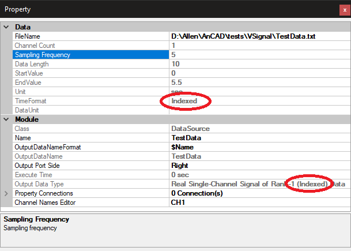Image resolution: width=351 pixels, height=251 pixels.
Task: Expand the Property Connections row
Action: [7, 193]
